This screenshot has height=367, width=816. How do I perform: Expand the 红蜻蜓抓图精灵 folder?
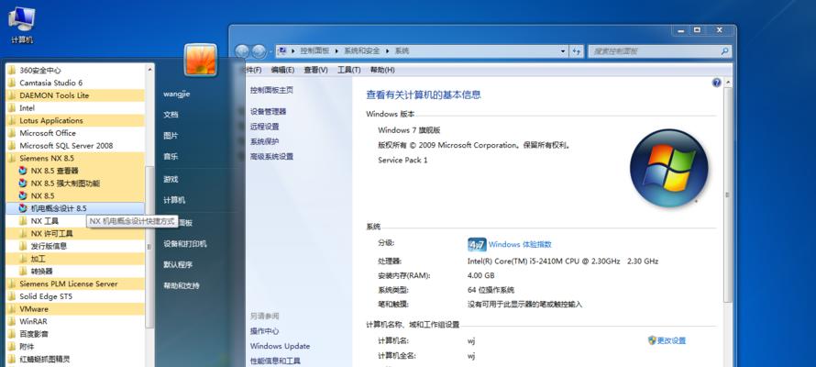tap(75, 359)
